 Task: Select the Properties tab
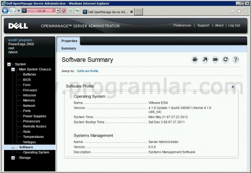tap(69, 41)
